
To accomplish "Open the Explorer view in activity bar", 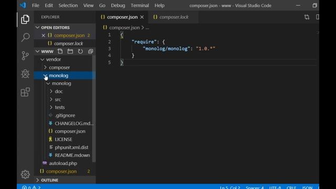I will [x=25, y=19].
